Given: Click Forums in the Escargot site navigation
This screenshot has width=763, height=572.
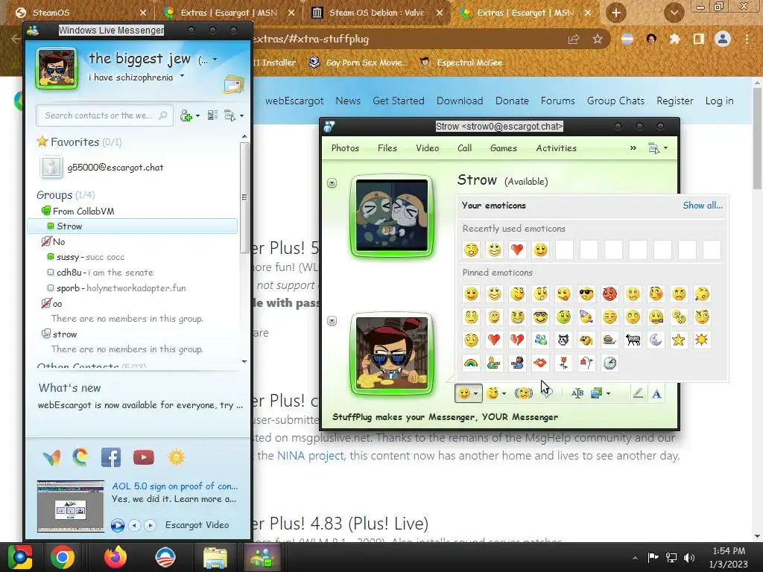Looking at the screenshot, I should [x=557, y=101].
